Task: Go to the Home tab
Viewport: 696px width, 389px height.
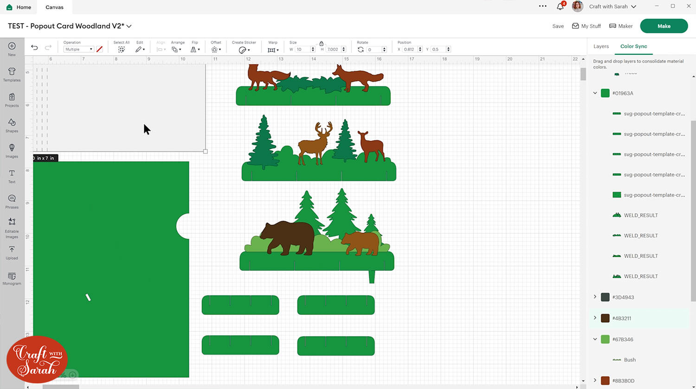Action: [x=19, y=7]
